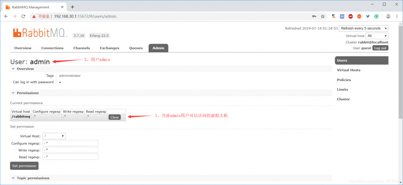Open a new browser tab

(x=72, y=7)
